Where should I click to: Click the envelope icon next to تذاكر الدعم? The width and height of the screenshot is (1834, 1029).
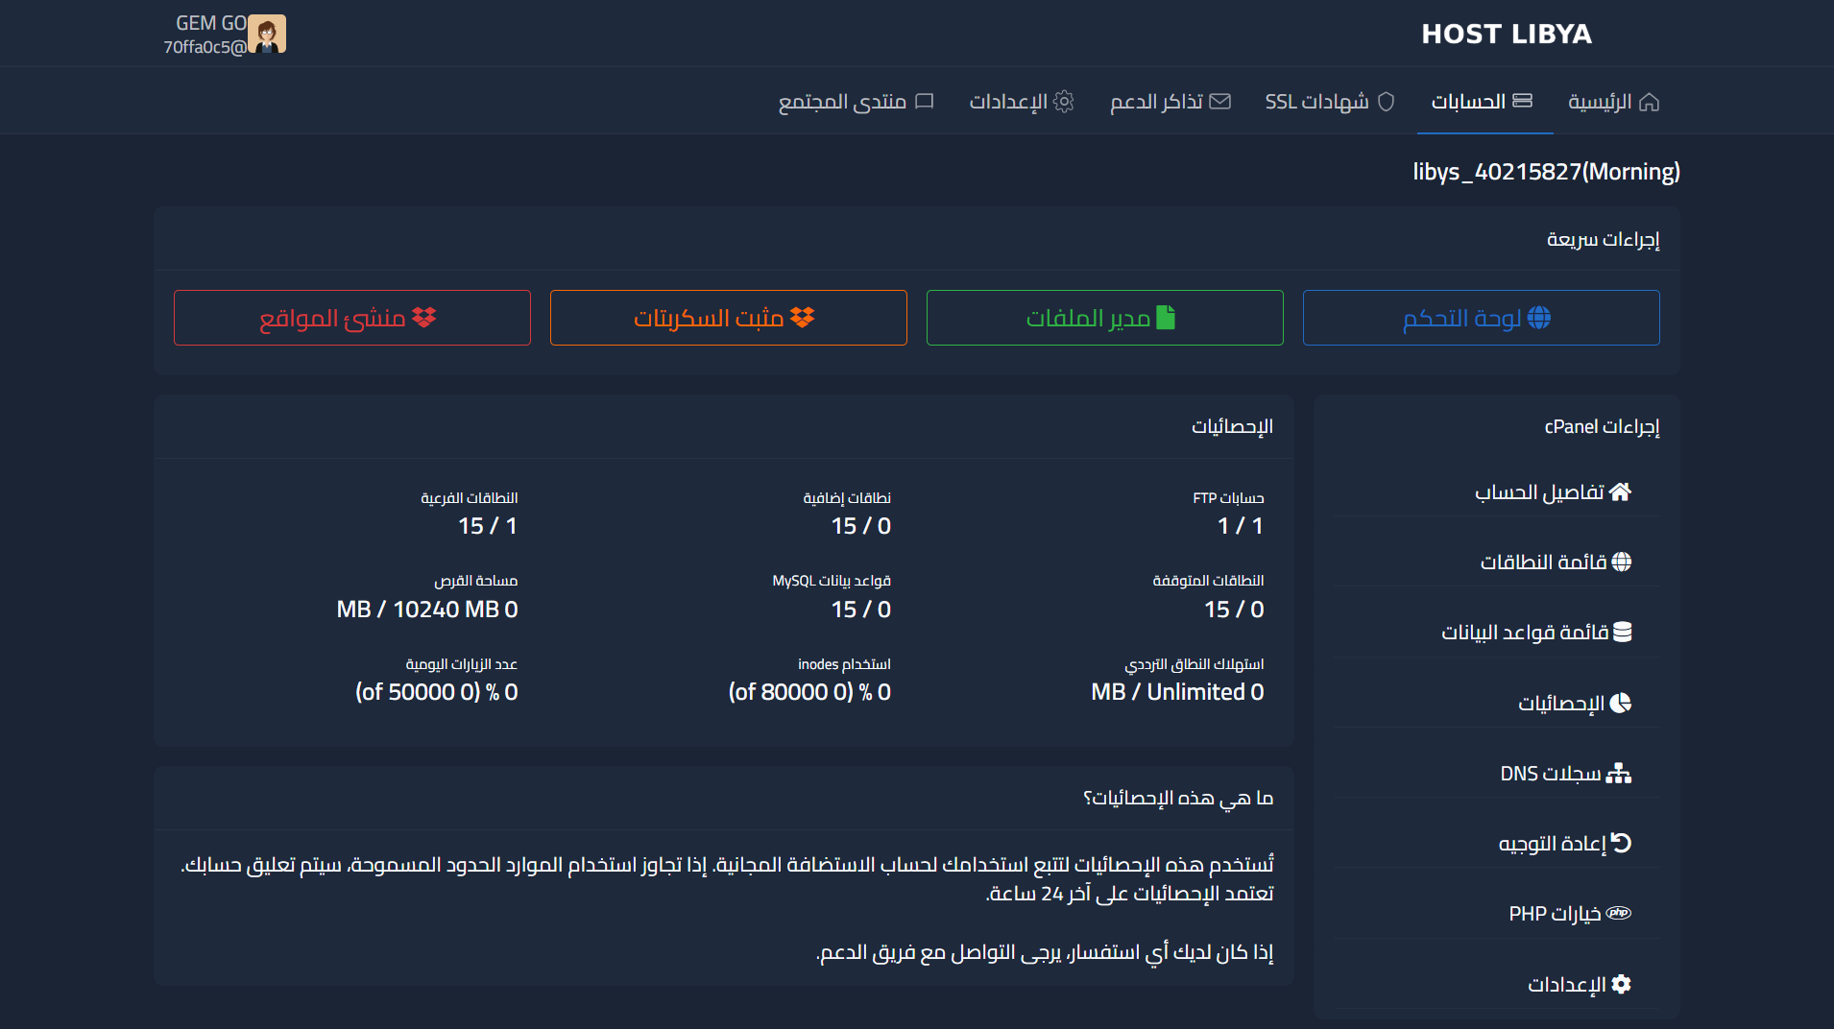click(x=1220, y=100)
